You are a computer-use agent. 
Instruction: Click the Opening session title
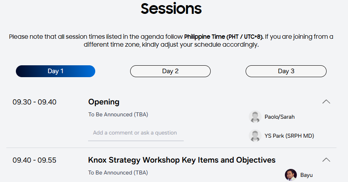104,102
